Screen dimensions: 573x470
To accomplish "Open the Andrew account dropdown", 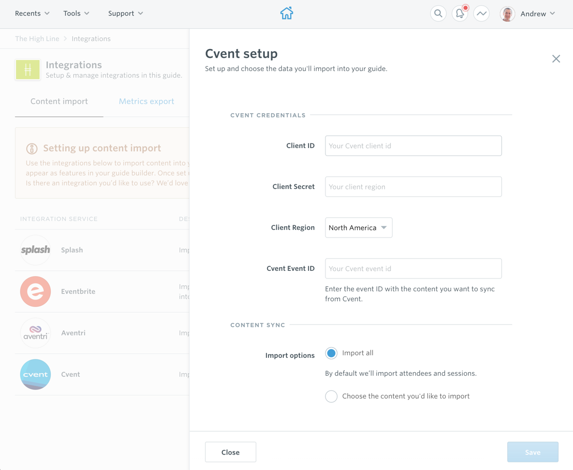I will [x=538, y=14].
